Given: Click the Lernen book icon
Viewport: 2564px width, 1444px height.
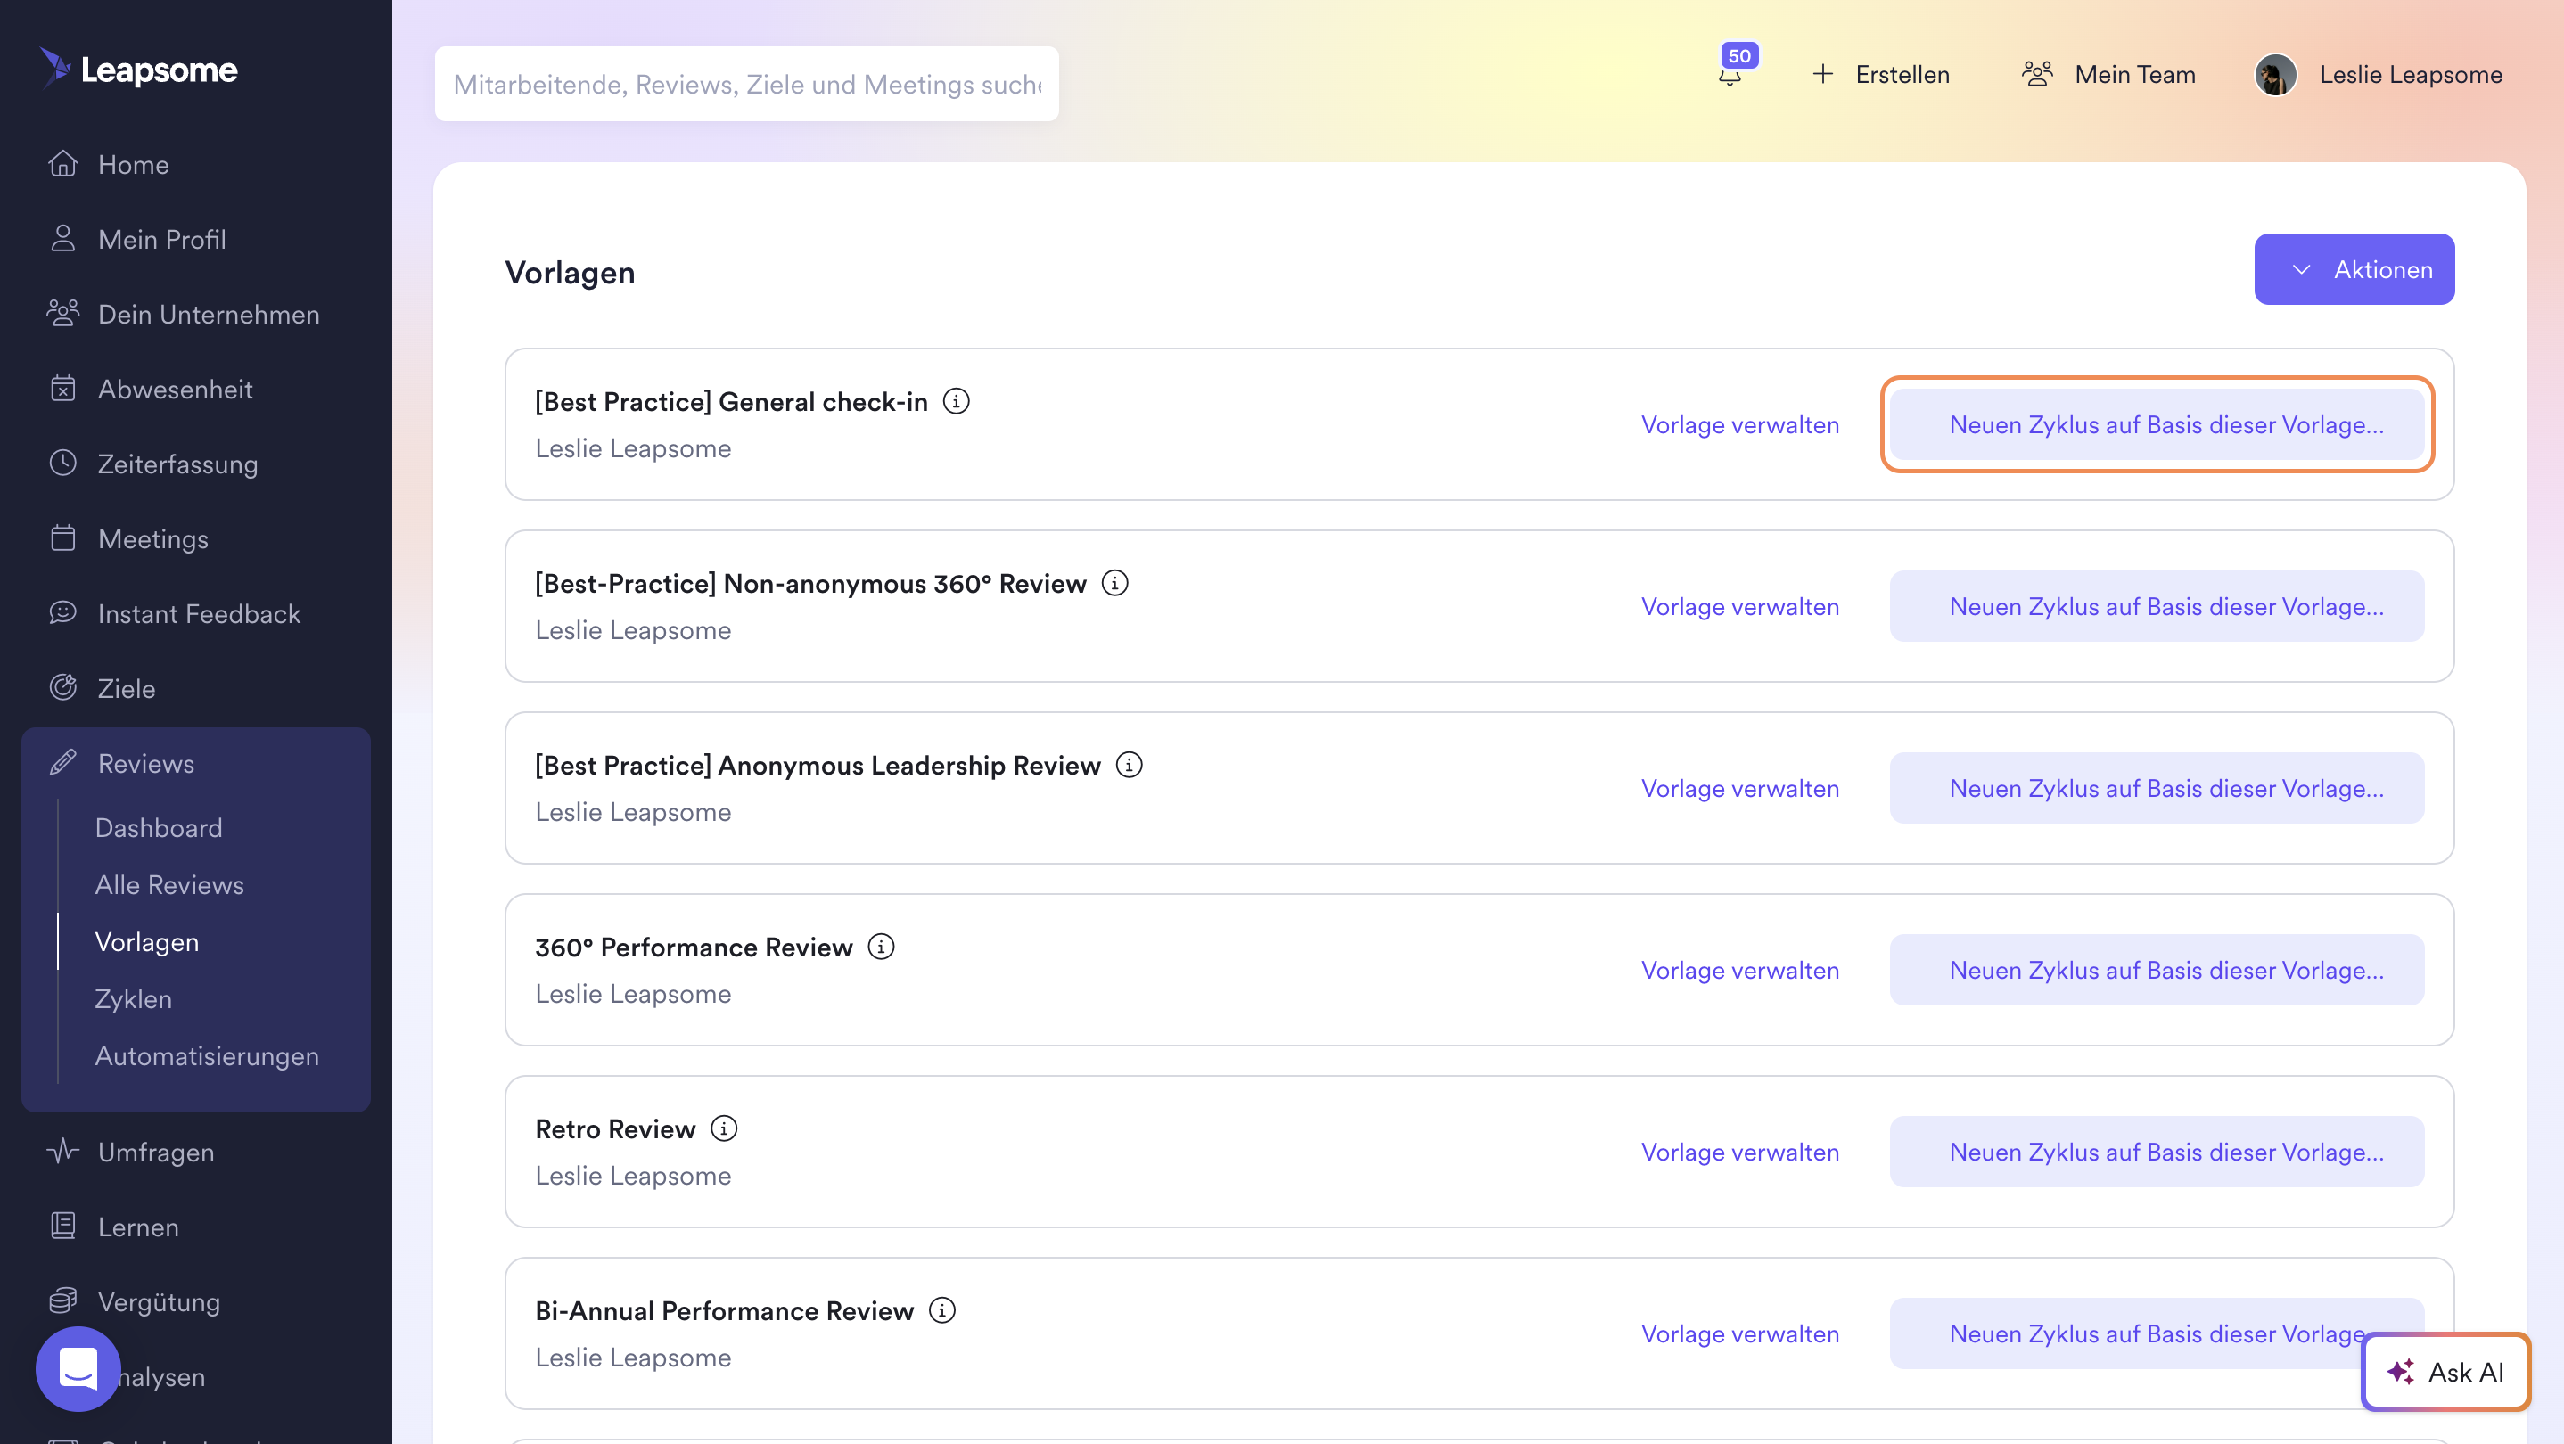Looking at the screenshot, I should pyautogui.click(x=62, y=1226).
